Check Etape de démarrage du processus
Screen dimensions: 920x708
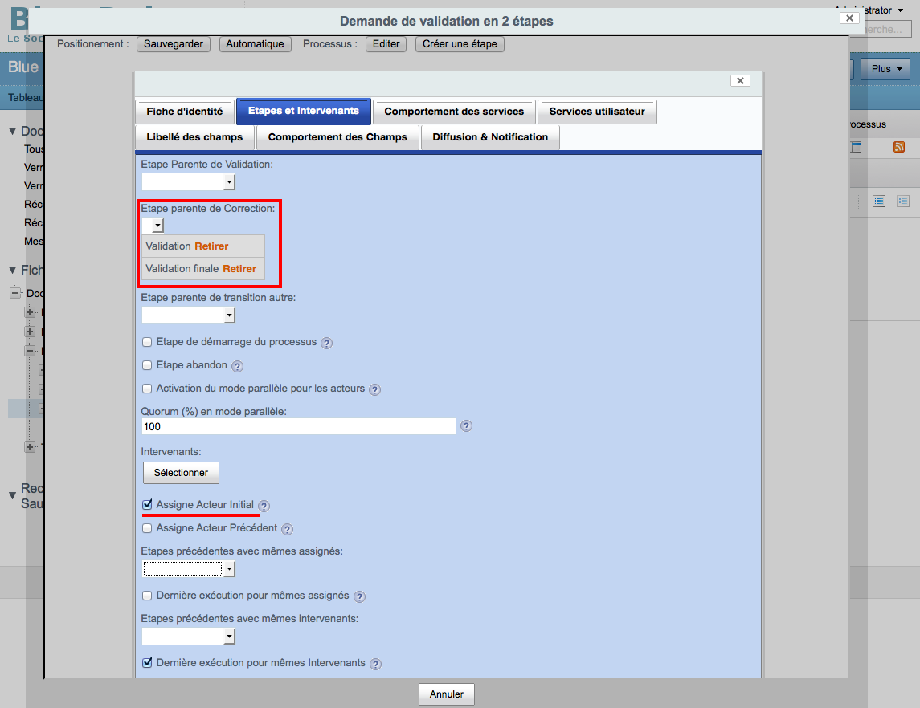pos(147,342)
